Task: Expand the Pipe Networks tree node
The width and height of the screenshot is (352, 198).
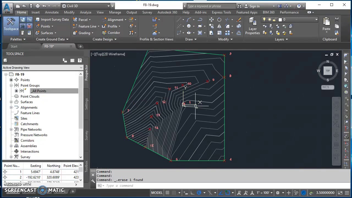Action: (11, 130)
